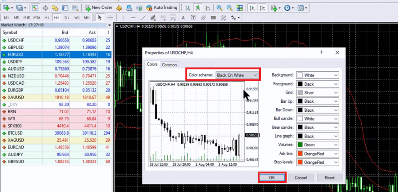Tile chart windows icon

coord(239,8)
